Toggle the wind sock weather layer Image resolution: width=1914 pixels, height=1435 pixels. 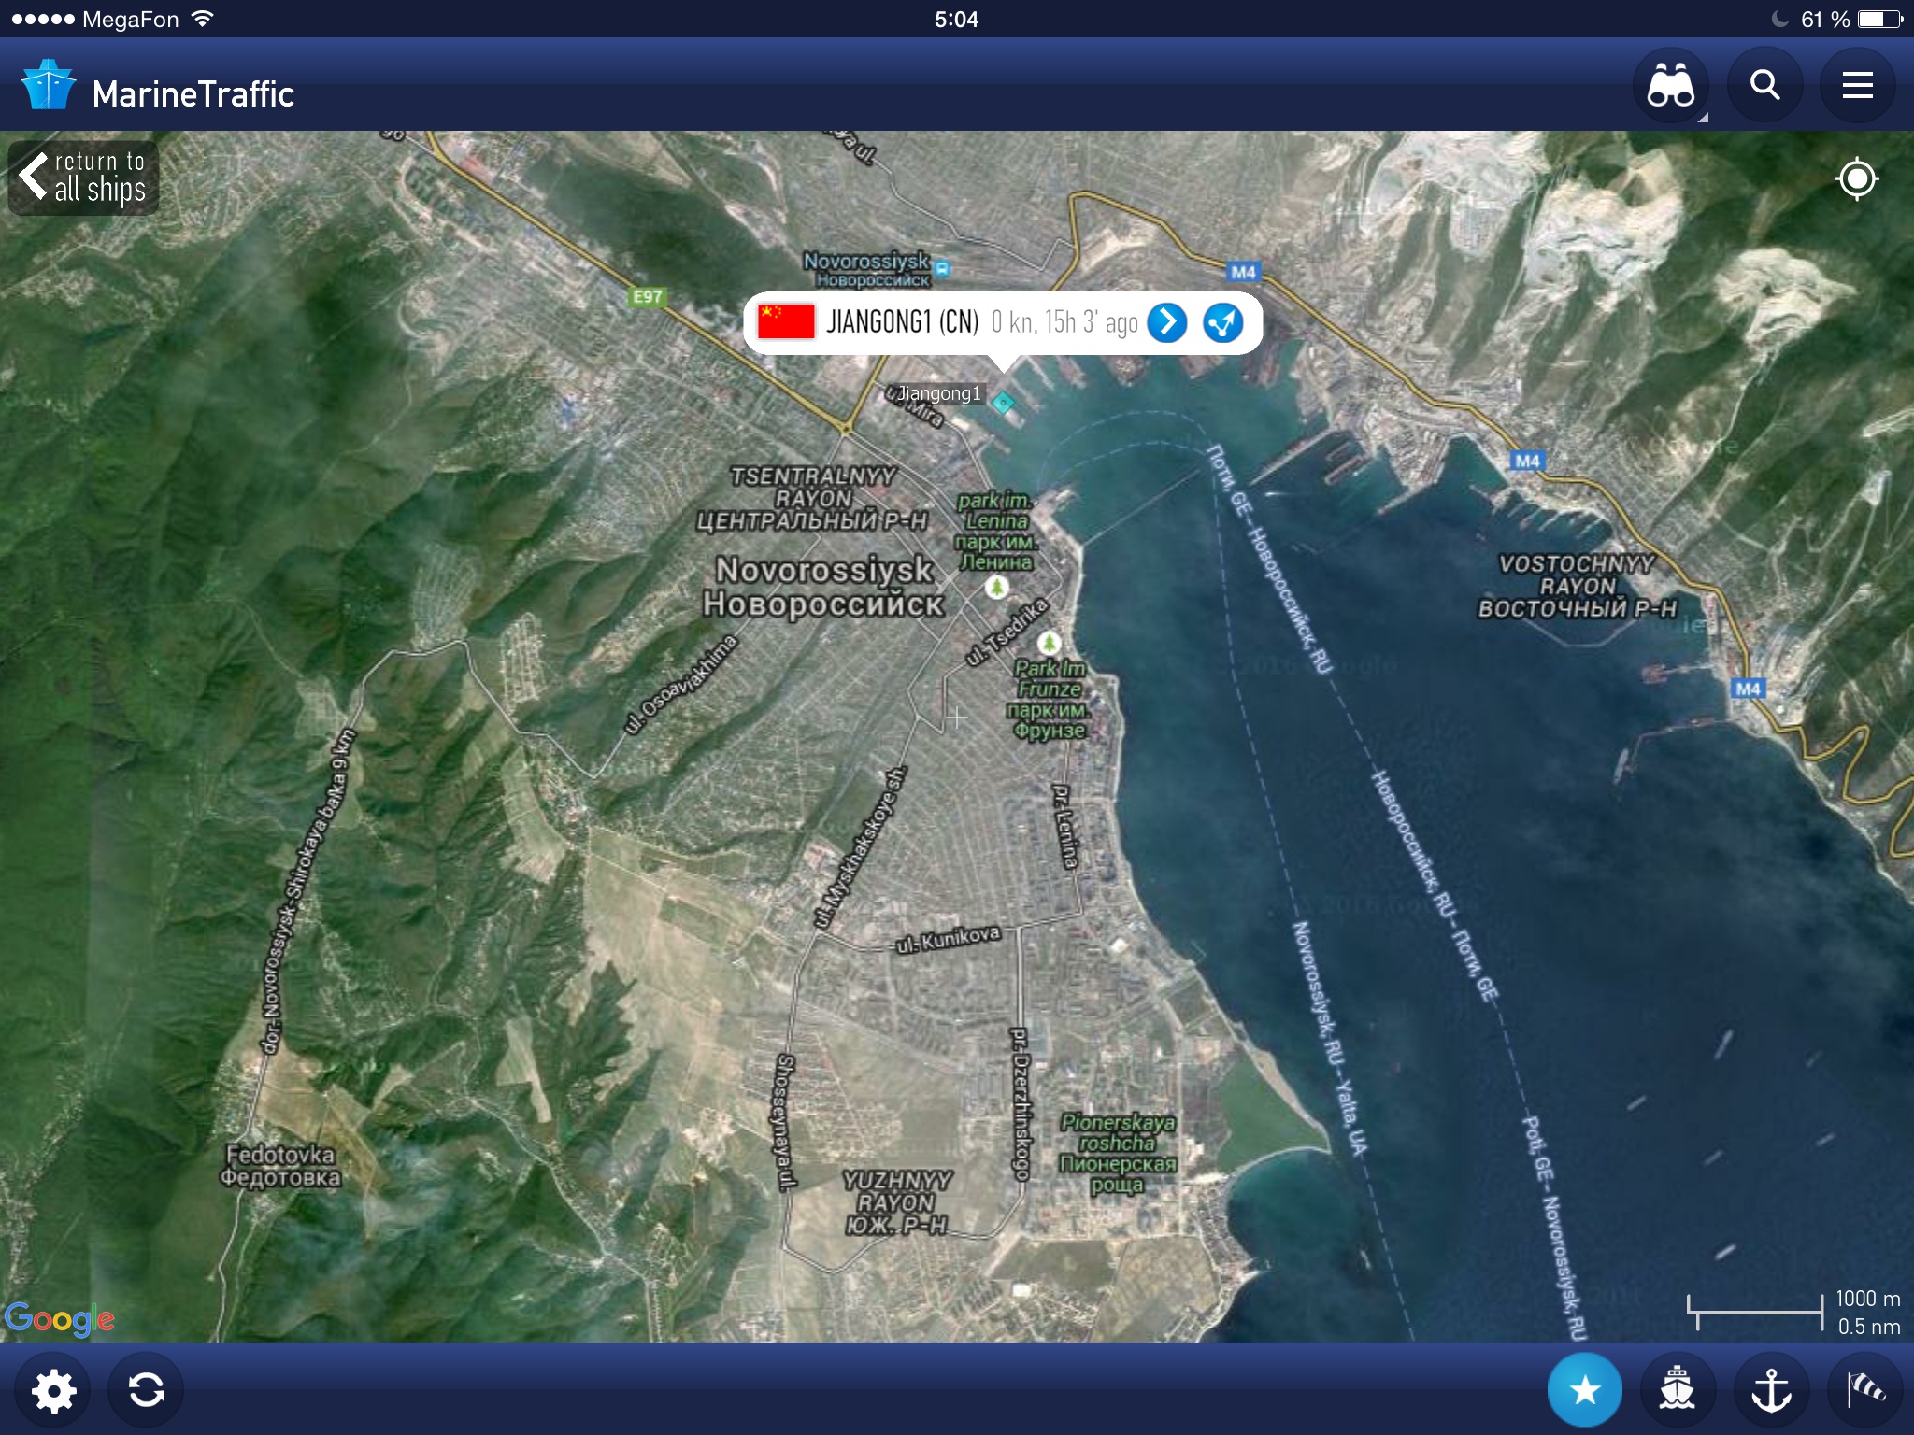(1864, 1390)
